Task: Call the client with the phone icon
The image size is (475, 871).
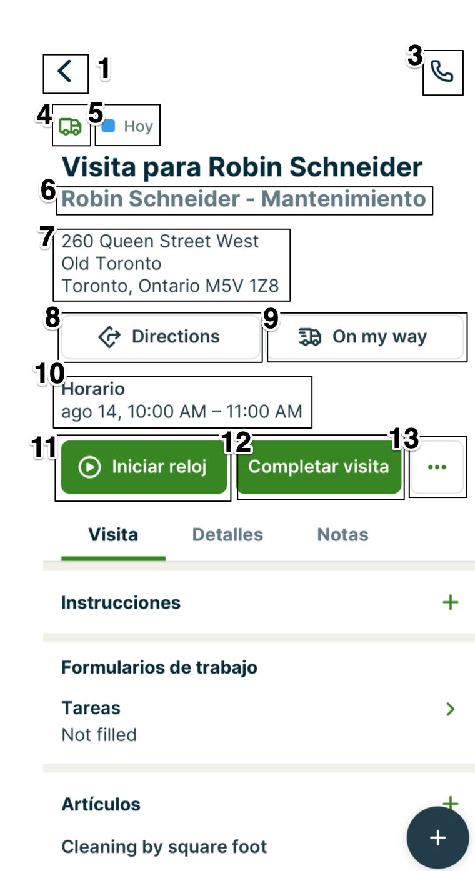Action: (x=442, y=72)
